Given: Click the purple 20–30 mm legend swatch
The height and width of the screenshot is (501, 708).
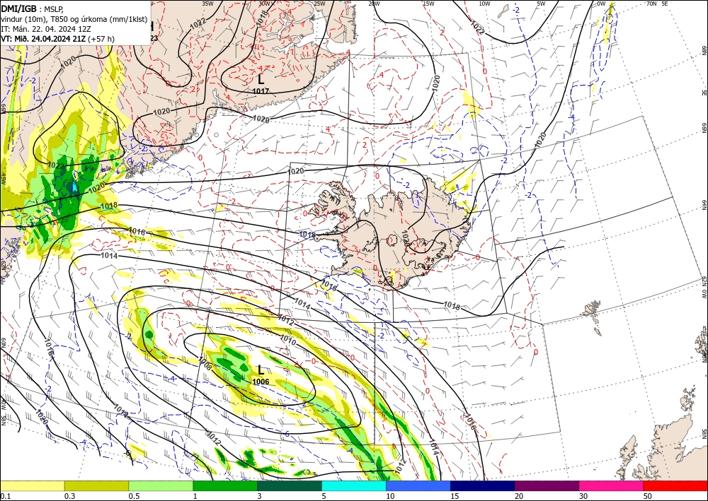Looking at the screenshot, I should (x=547, y=485).
